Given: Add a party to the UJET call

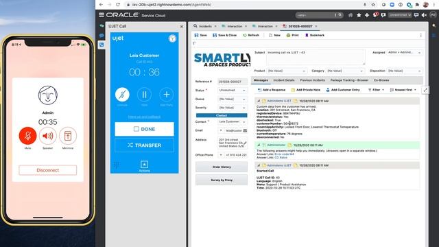Looking at the screenshot, I should coord(166,95).
